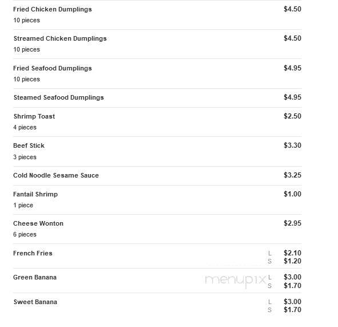This screenshot has width=338, height=327.
Task: Select the Fried Seafood Dumplings entry
Action: click(53, 68)
